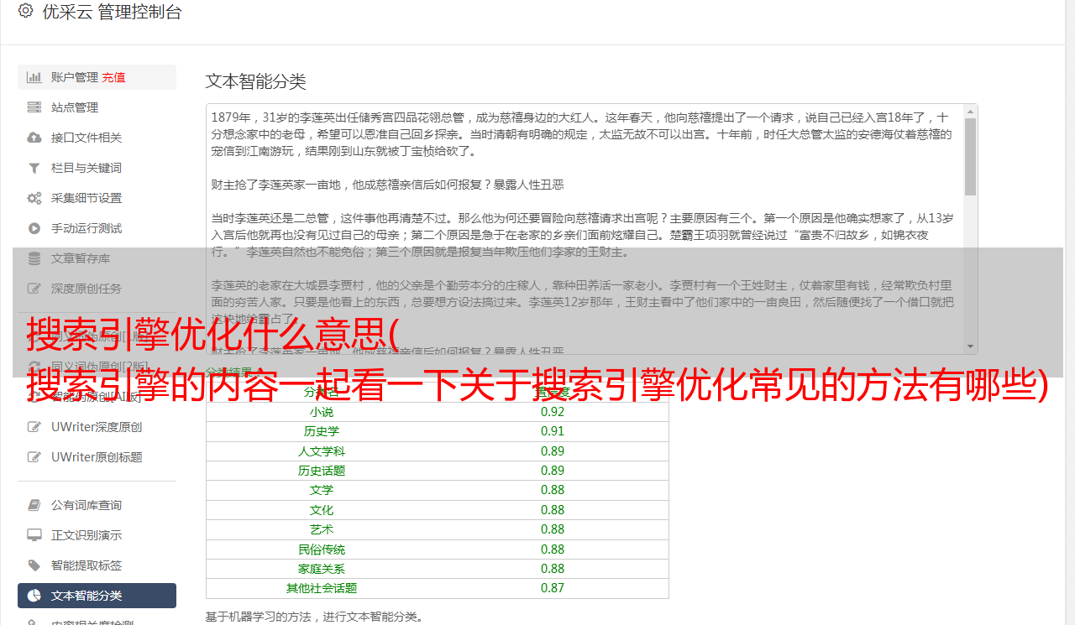1075x625 pixels.
Task: Click the gears icon for 采集细节设置
Action: coord(34,198)
